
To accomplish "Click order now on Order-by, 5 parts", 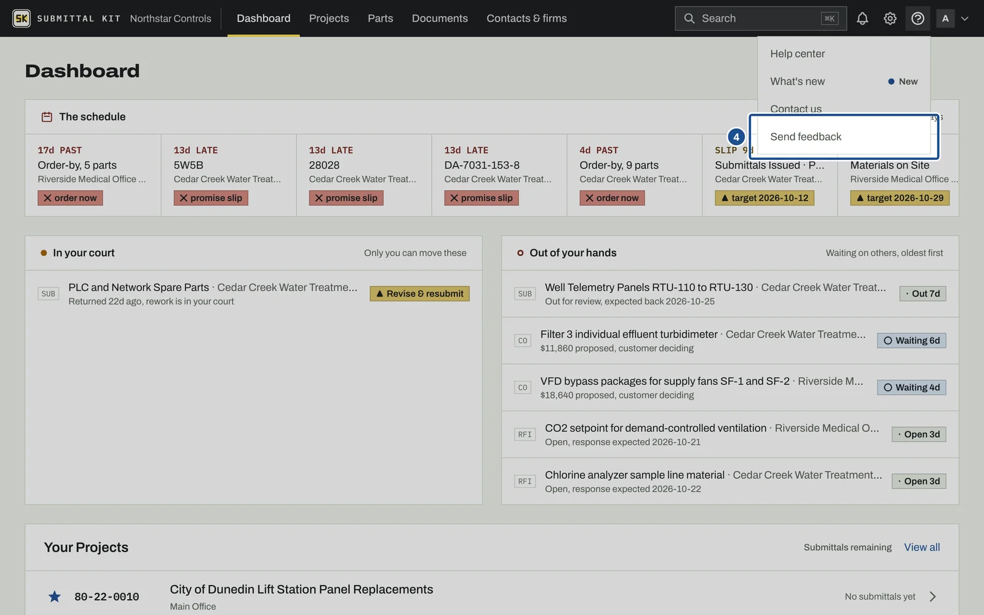I will (x=70, y=198).
